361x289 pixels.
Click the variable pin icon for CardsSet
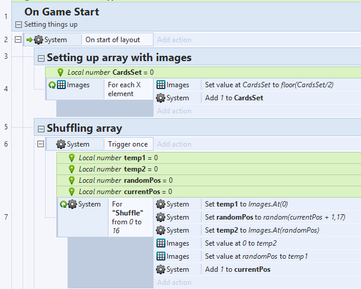click(60, 72)
